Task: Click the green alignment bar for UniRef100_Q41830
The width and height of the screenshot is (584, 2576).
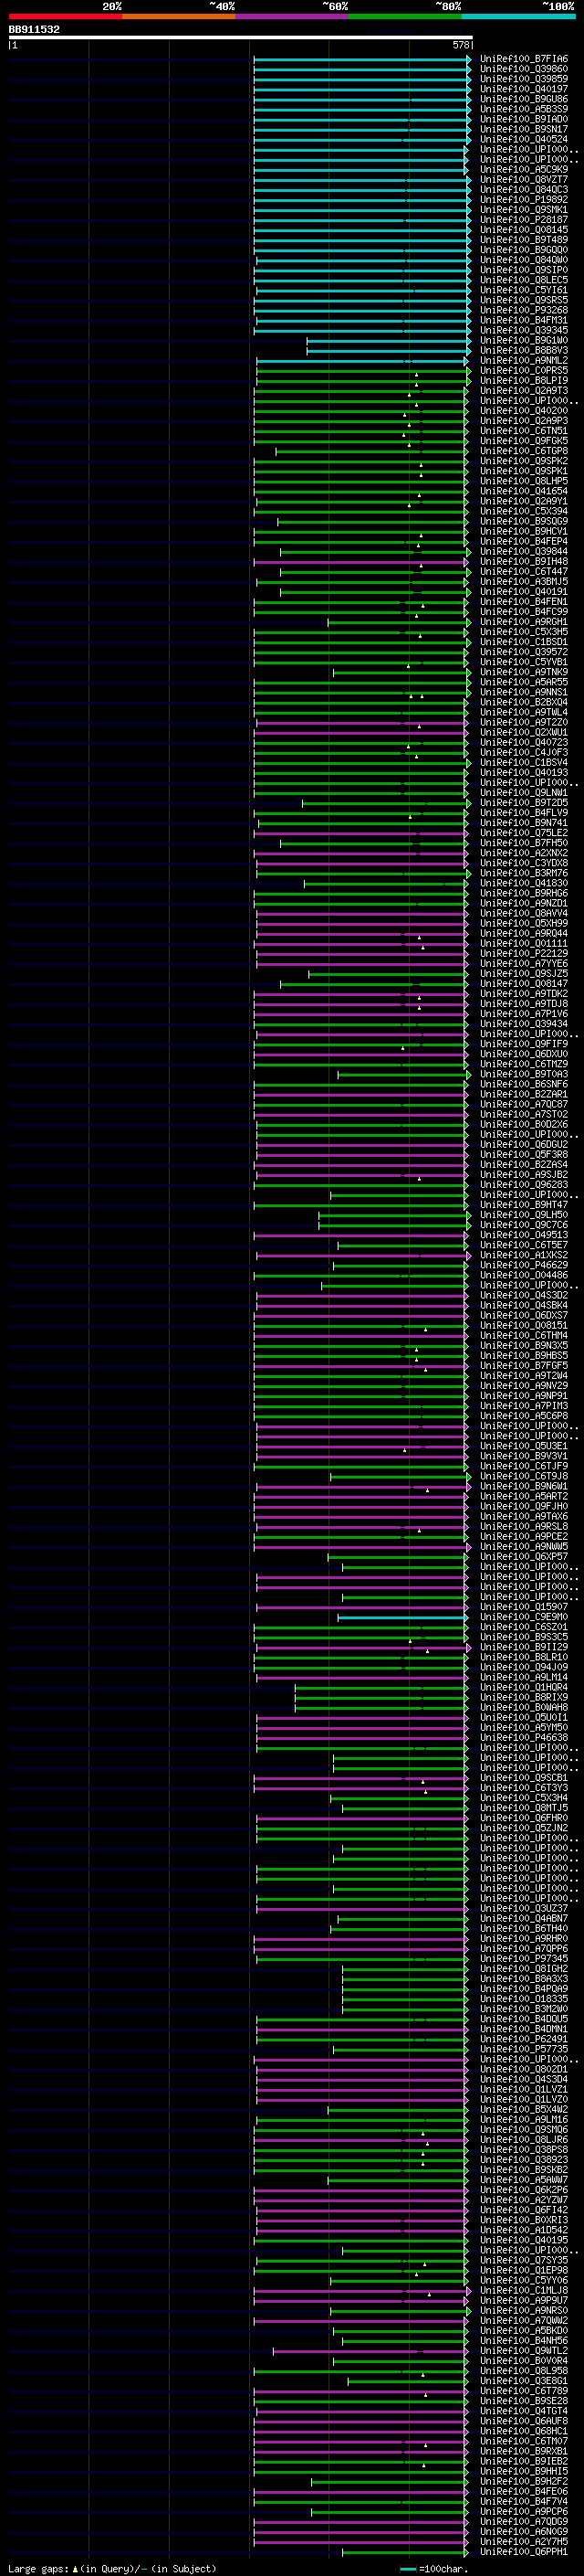Action: [x=386, y=884]
